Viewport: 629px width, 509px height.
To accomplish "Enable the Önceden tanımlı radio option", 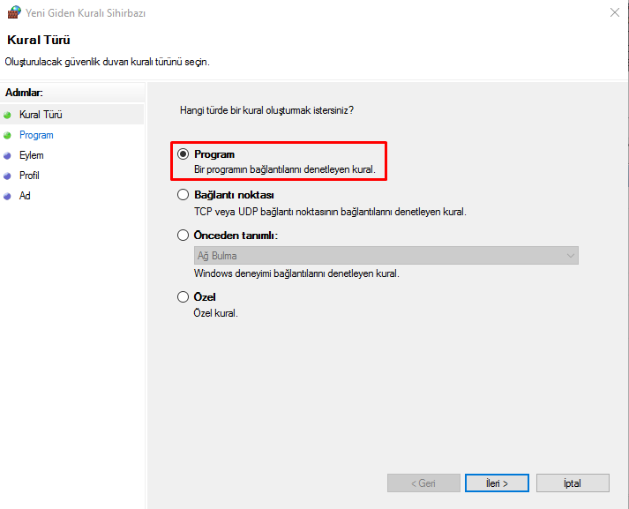I will (183, 236).
